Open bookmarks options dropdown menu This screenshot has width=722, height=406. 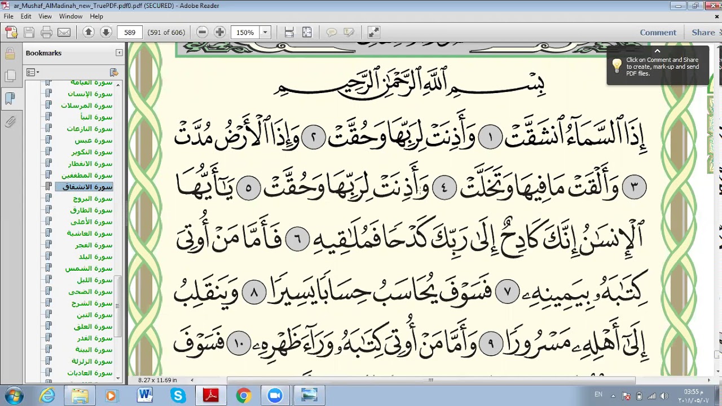coord(33,72)
